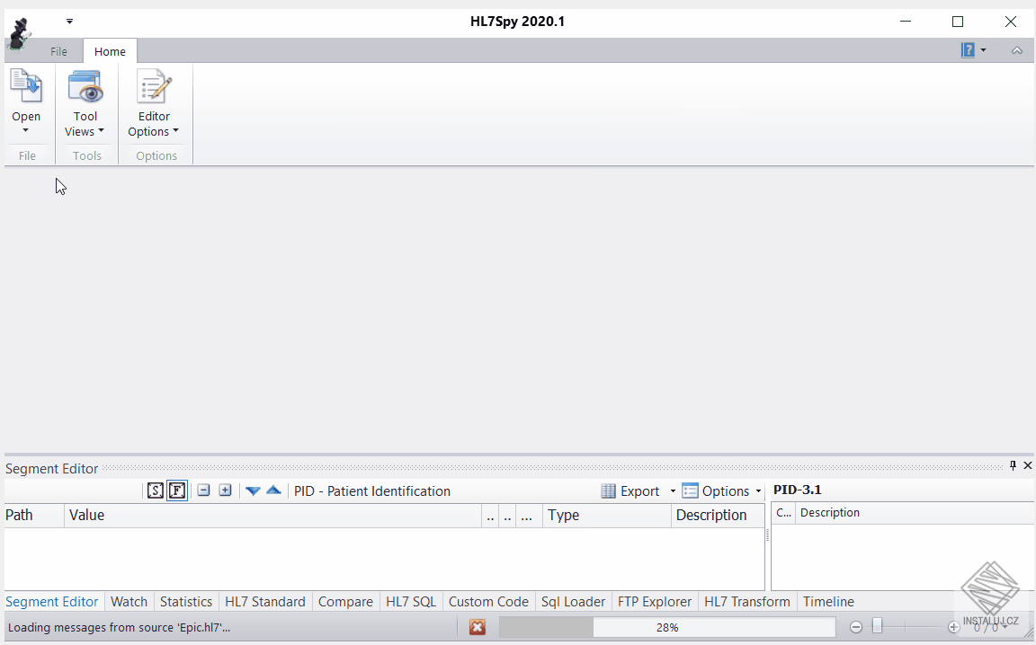The height and width of the screenshot is (645, 1036).
Task: Switch to the File ribbon tab
Action: (58, 51)
